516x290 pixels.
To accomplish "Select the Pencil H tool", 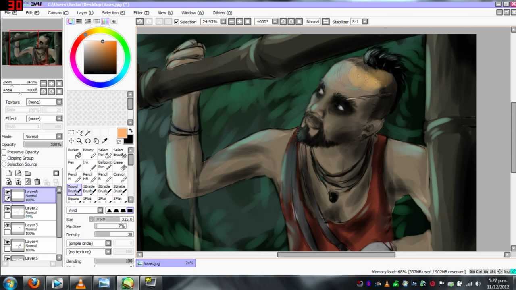I will click(75, 177).
